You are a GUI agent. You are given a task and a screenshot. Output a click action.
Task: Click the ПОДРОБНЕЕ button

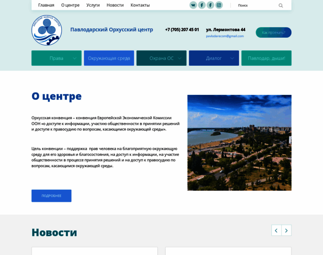point(51,195)
